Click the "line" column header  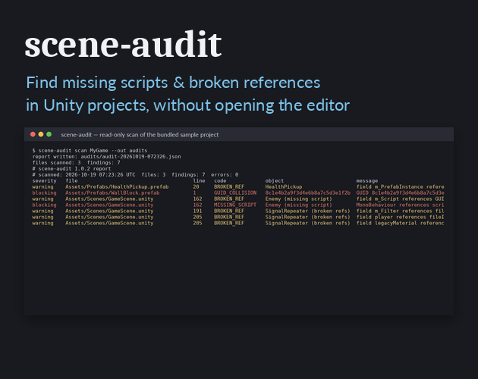pyautogui.click(x=199, y=180)
